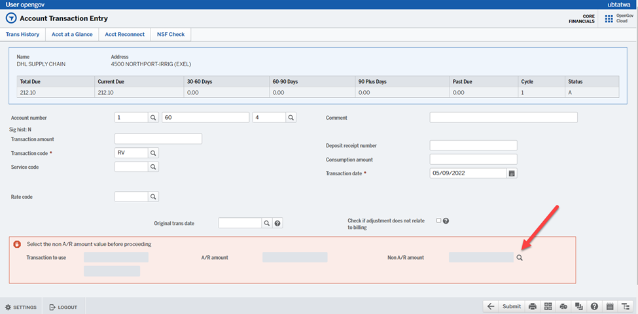The width and height of the screenshot is (638, 314).
Task: Open Transaction date calendar picker
Action: pos(512,173)
